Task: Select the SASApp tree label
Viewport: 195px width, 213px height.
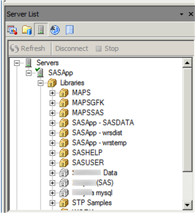Action: (x=61, y=73)
